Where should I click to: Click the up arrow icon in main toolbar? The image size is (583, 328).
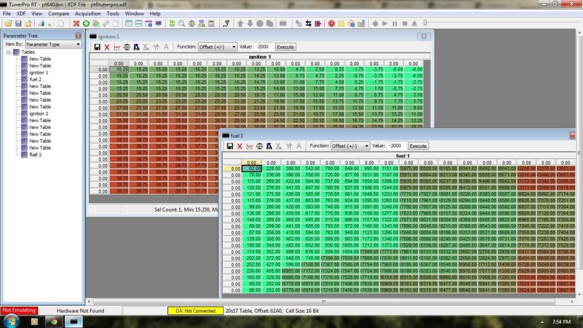[x=240, y=23]
